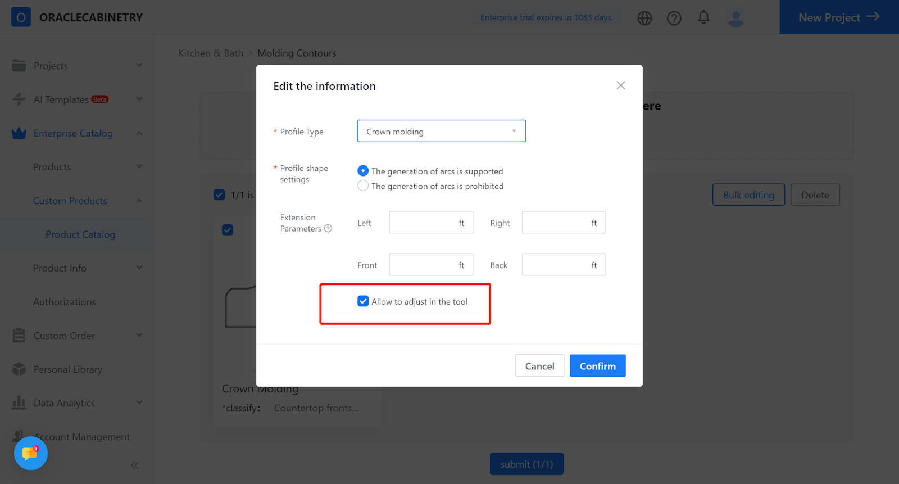899x484 pixels.
Task: Open Authorizations in the sidebar
Action: [x=65, y=302]
